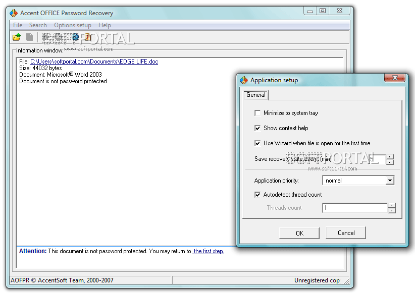Click the Threads count input field
The width and height of the screenshot is (415, 293).
[355, 208]
